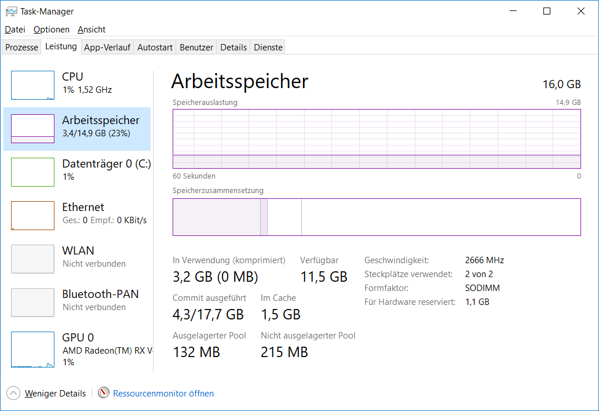Select the Ethernet graph thumbnail
This screenshot has height=411, width=599.
[x=32, y=216]
